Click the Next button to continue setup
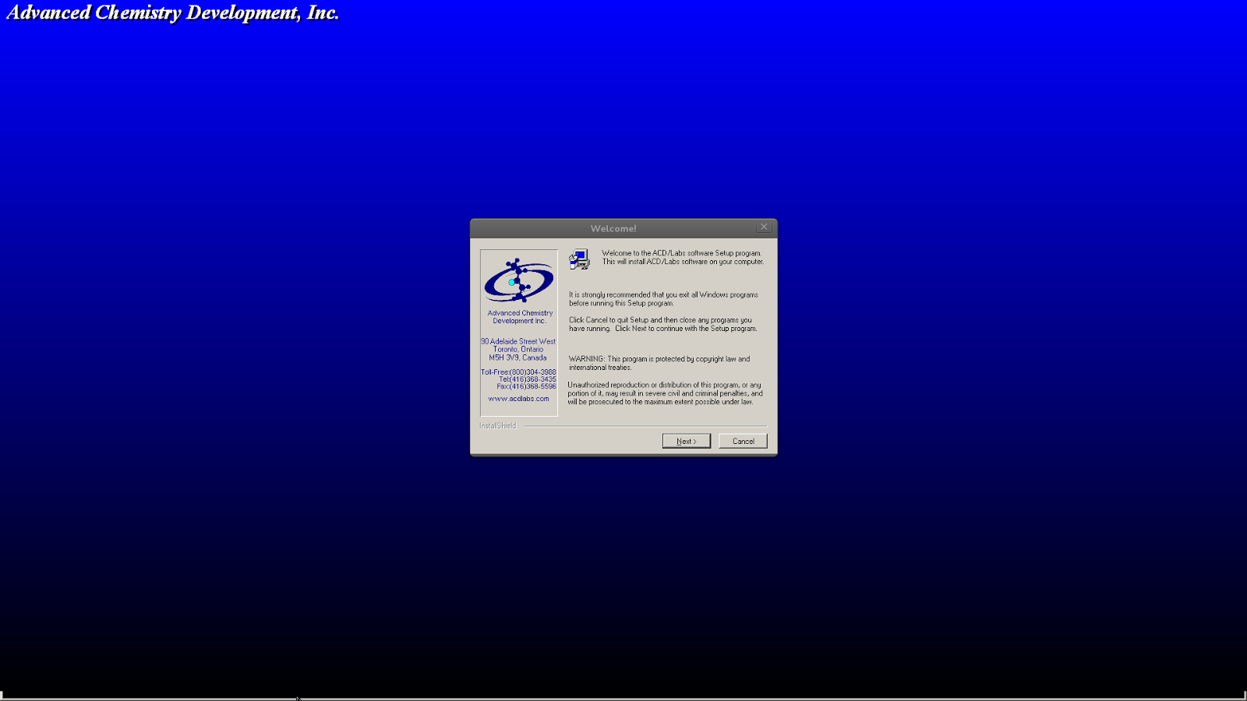Viewport: 1247px width, 701px height. [686, 441]
